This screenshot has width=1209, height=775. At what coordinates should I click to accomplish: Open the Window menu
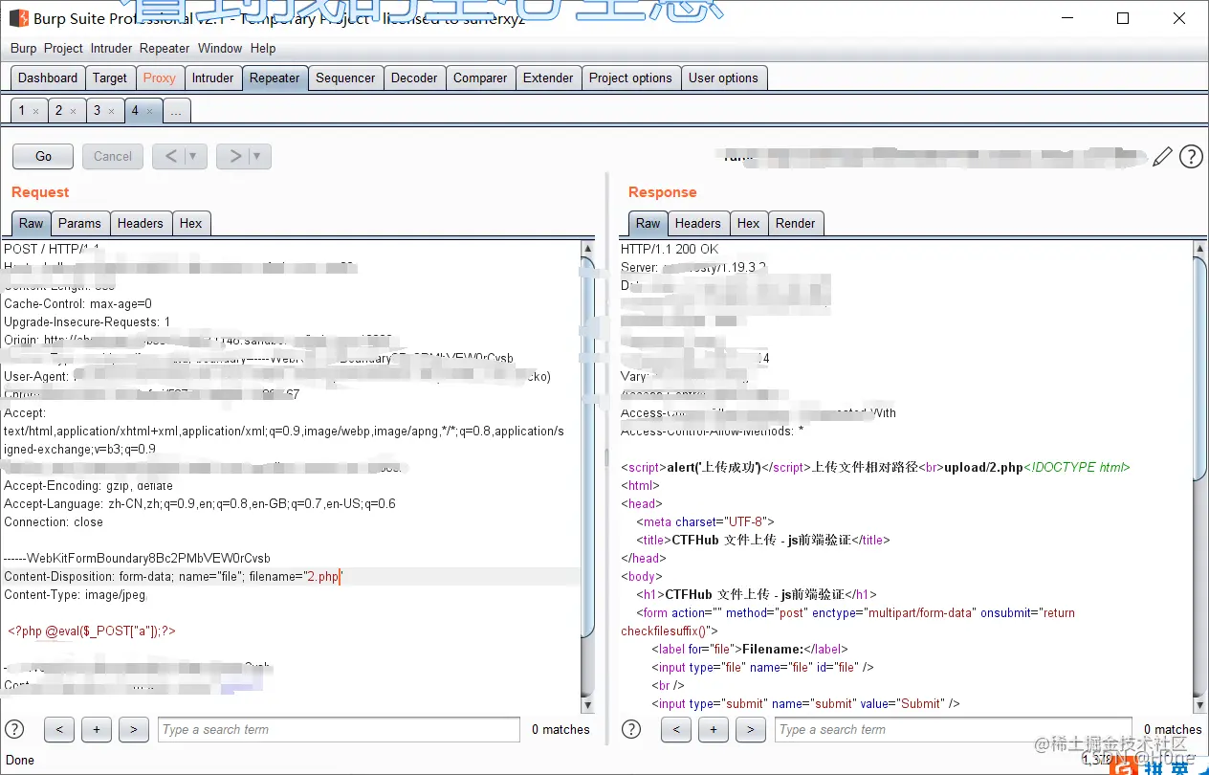(x=220, y=48)
